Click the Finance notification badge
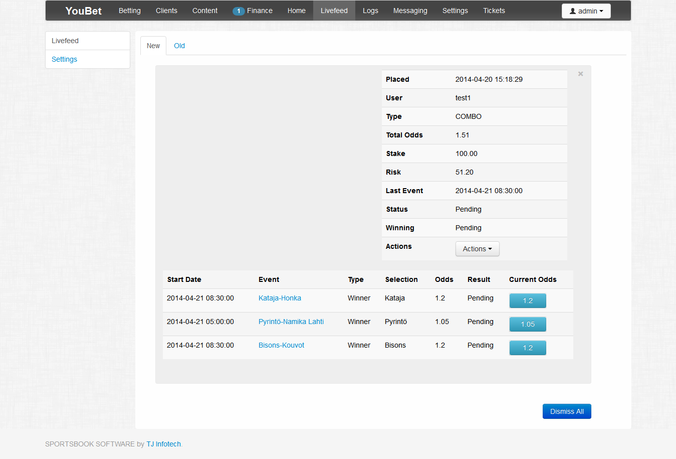676x459 pixels. point(239,11)
